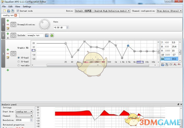Close the config.txt tab with the red X
184x128 pixels.
click(x=16, y=15)
